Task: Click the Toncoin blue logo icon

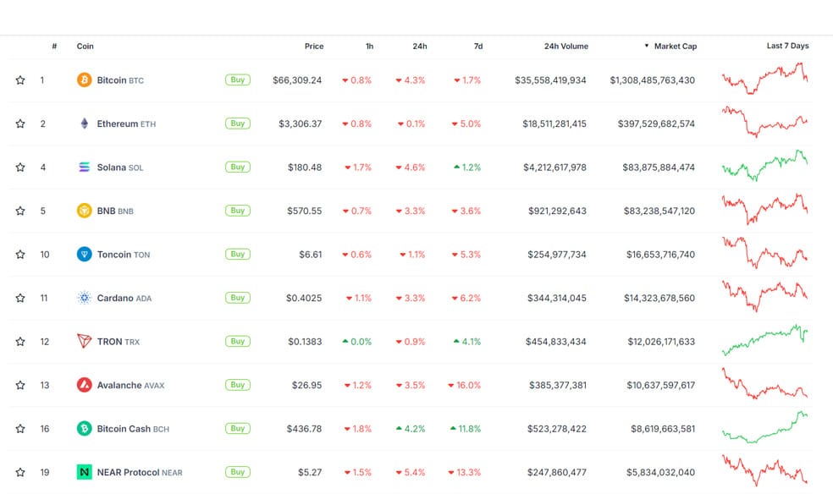Action: coord(84,254)
